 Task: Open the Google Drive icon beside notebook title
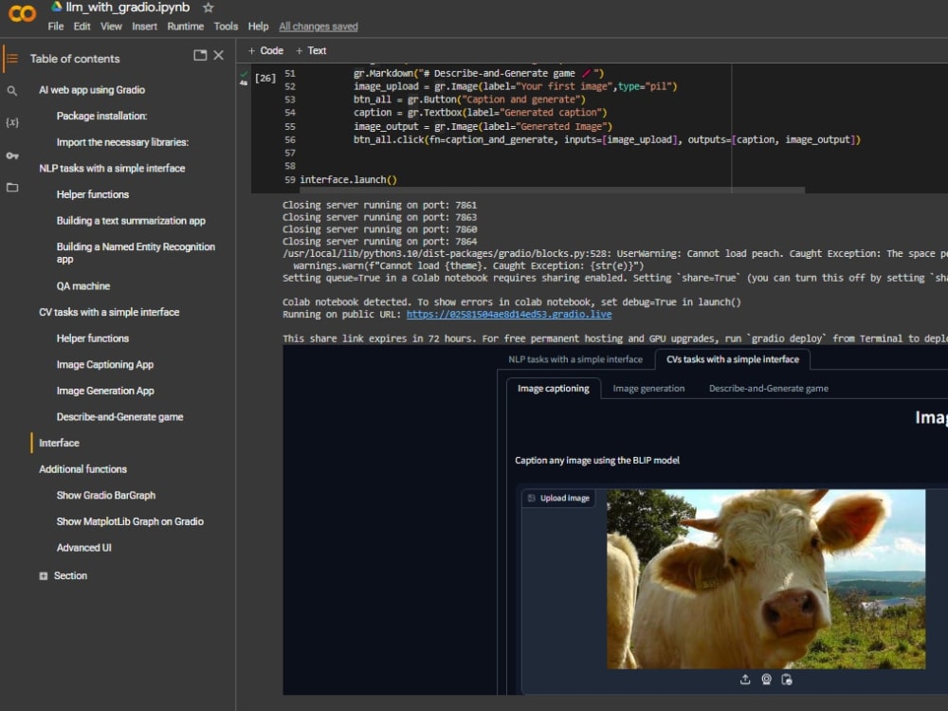(56, 7)
